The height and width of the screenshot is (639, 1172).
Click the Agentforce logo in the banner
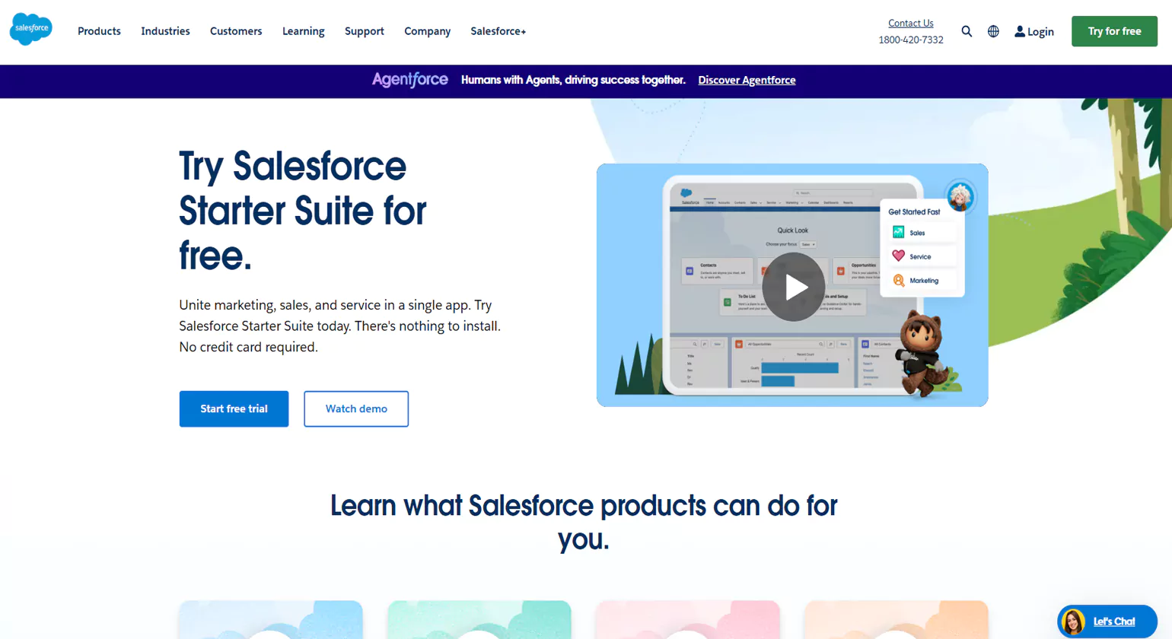pyautogui.click(x=409, y=80)
